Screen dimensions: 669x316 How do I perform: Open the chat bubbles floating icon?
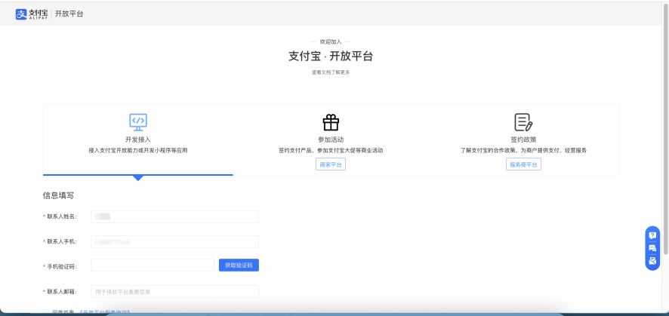click(652, 248)
